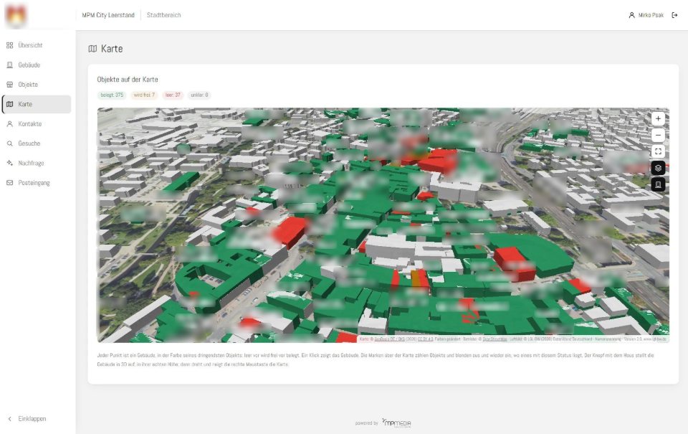
Task: Go to the Gebäude page
Action: [x=37, y=65]
